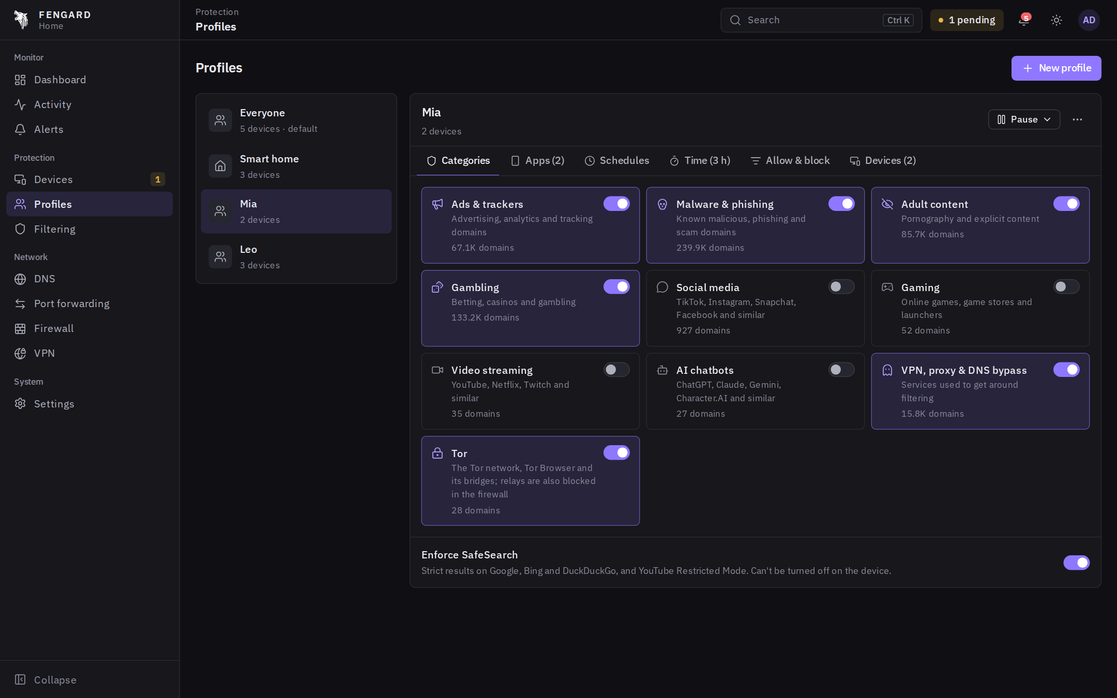Click the Social media chat bubble icon
The height and width of the screenshot is (698, 1117).
click(662, 287)
